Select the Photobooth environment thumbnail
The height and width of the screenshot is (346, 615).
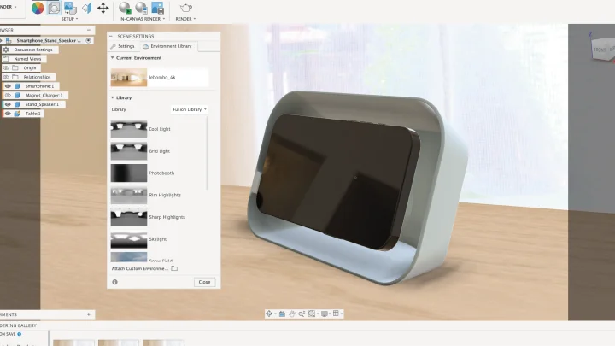129,173
